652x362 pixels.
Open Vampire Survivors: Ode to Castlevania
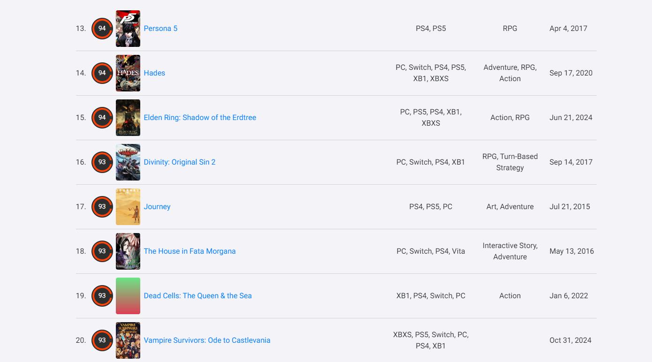point(207,340)
